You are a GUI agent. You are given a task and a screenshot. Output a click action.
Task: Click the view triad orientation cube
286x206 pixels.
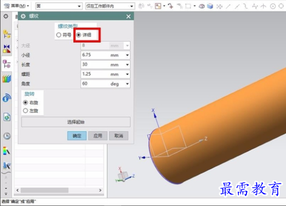point(123,176)
